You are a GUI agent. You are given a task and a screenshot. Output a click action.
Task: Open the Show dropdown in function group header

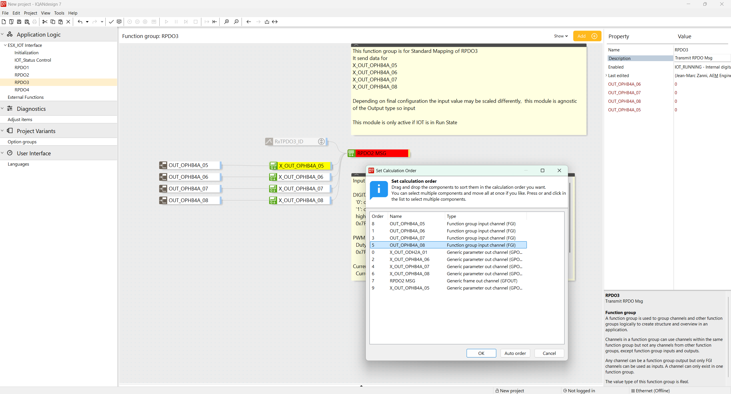561,36
